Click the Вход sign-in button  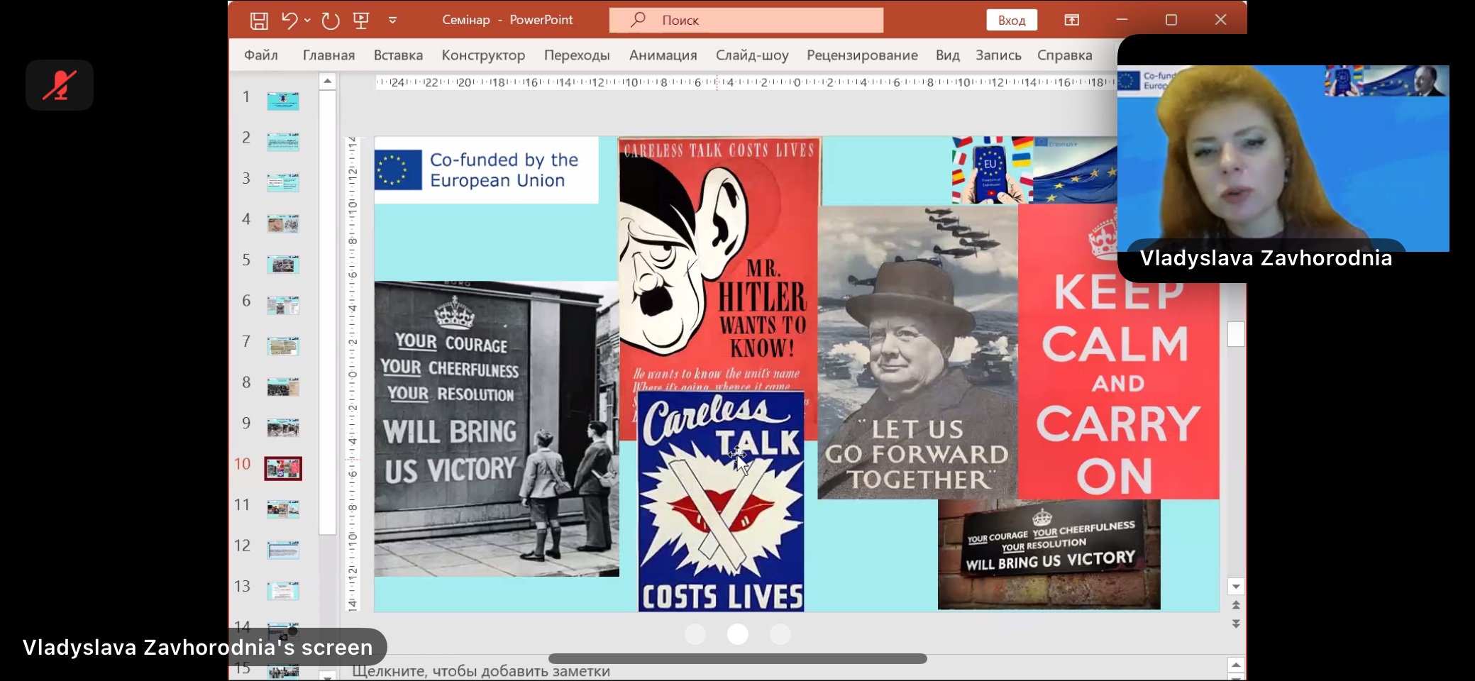(x=1011, y=20)
